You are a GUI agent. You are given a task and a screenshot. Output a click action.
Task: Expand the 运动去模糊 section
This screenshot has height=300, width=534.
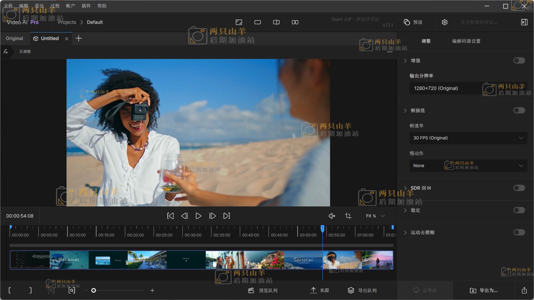405,232
